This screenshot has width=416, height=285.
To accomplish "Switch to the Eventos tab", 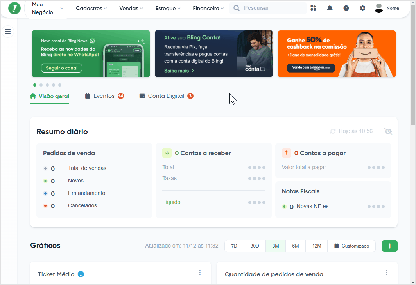I will (x=104, y=96).
